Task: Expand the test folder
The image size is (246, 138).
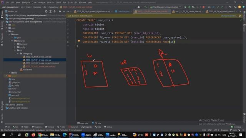Action: point(9,73)
